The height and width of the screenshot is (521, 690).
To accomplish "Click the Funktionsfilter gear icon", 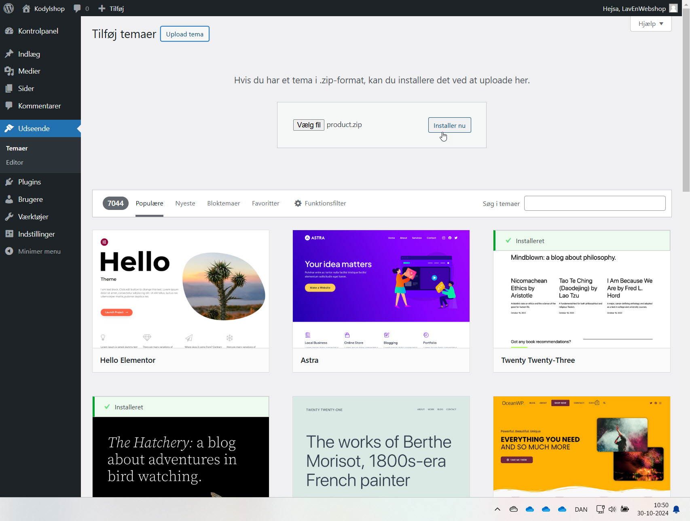I will [x=298, y=203].
